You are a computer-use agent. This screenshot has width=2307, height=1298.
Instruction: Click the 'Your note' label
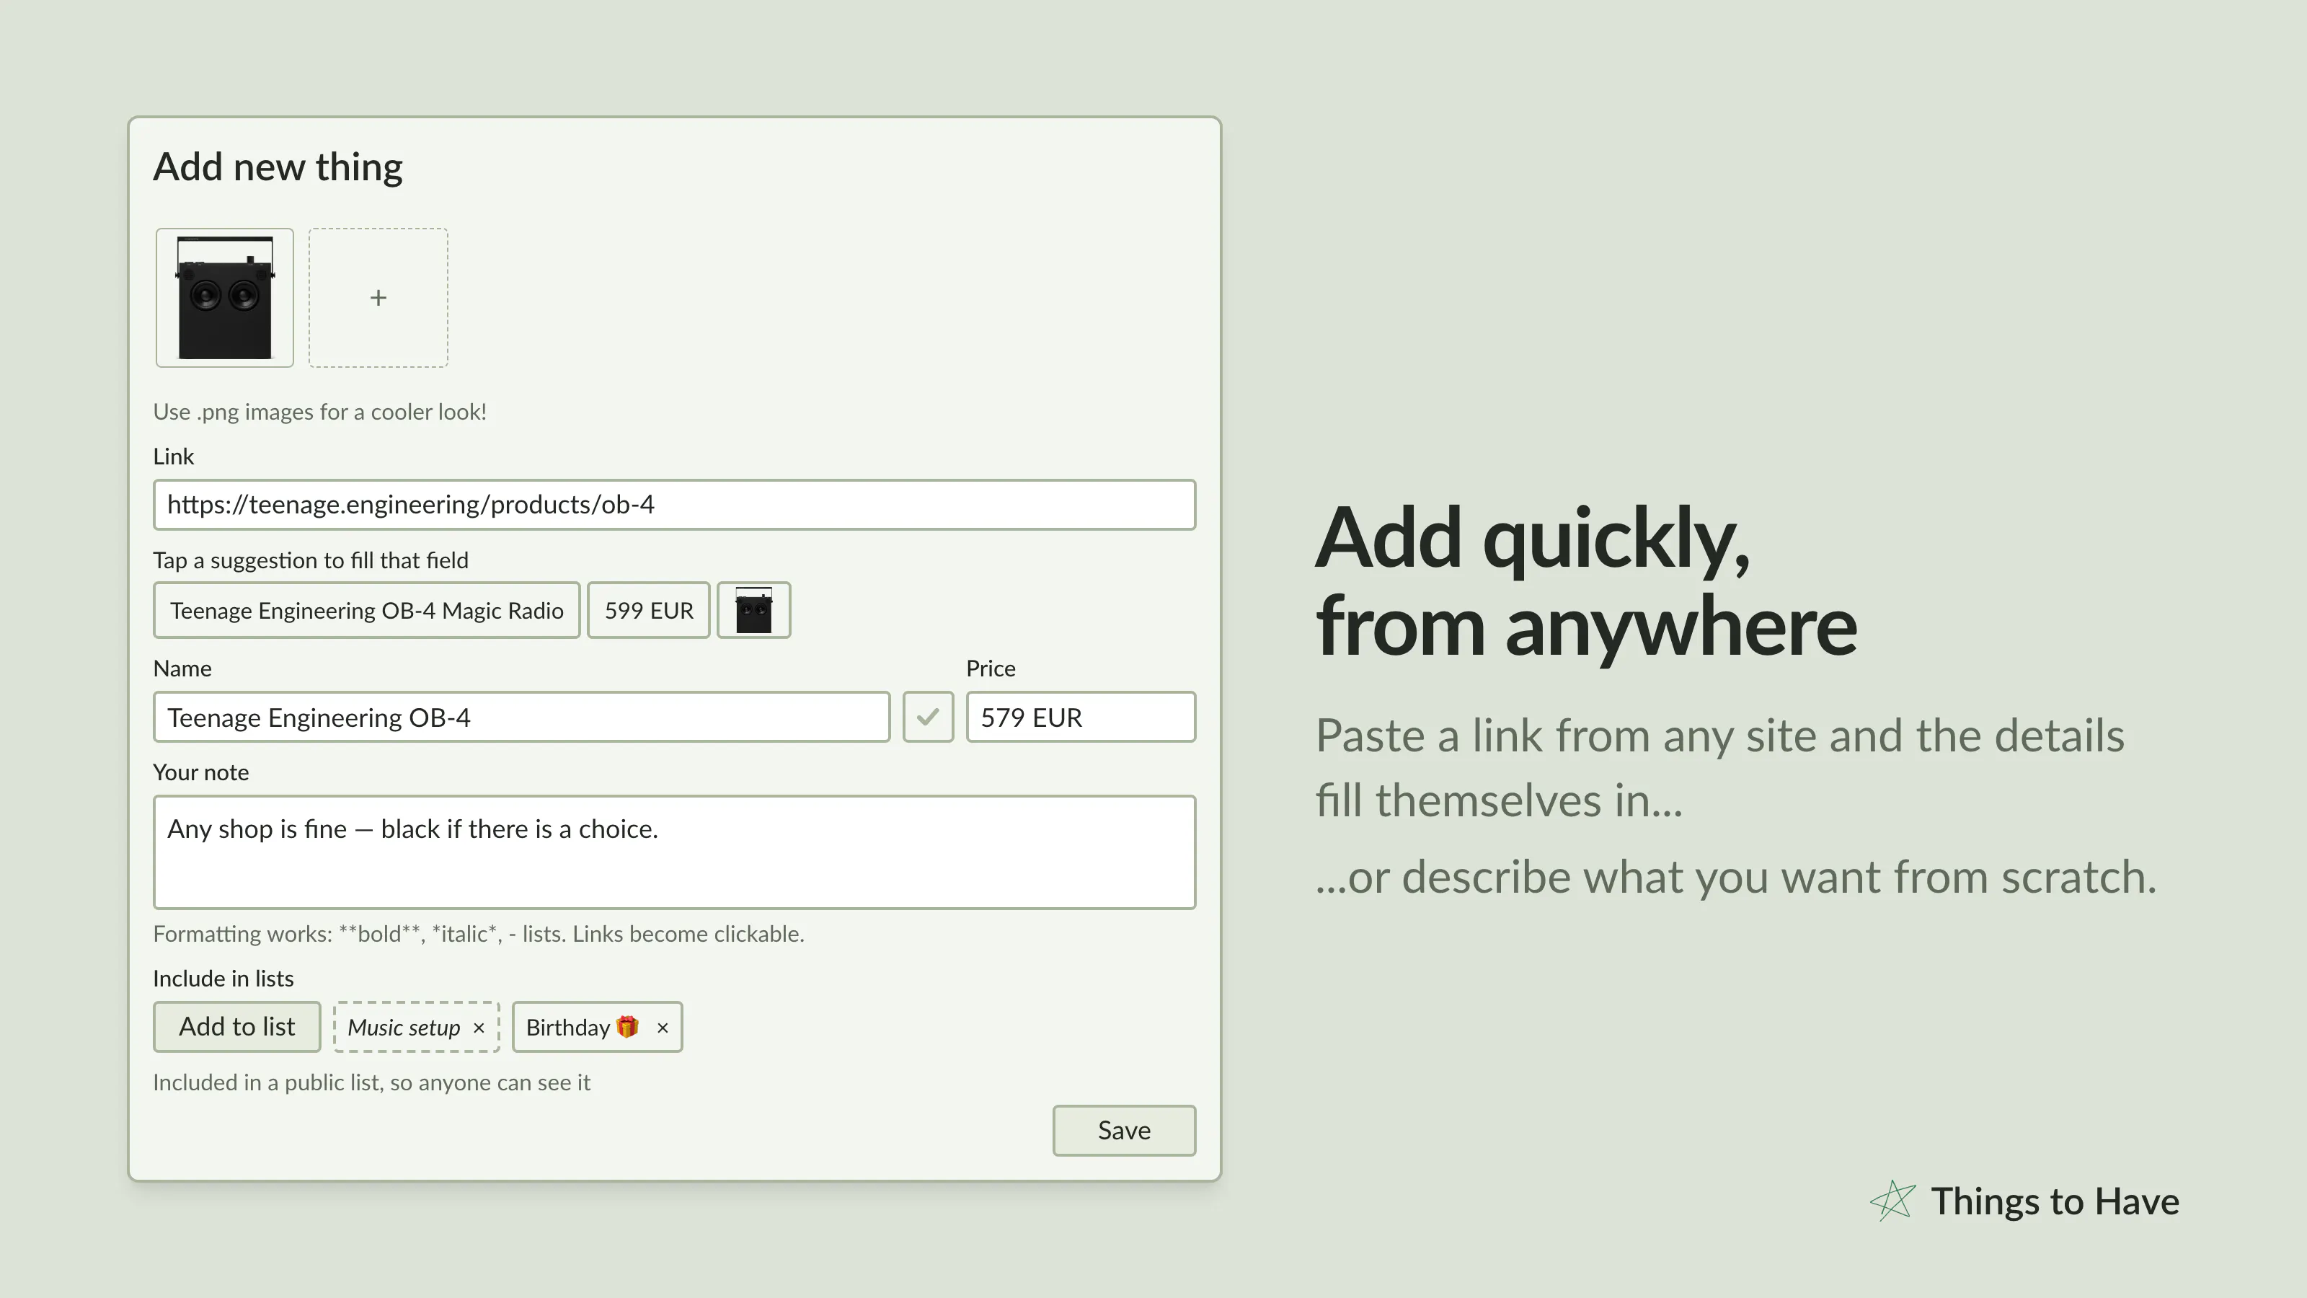click(200, 772)
